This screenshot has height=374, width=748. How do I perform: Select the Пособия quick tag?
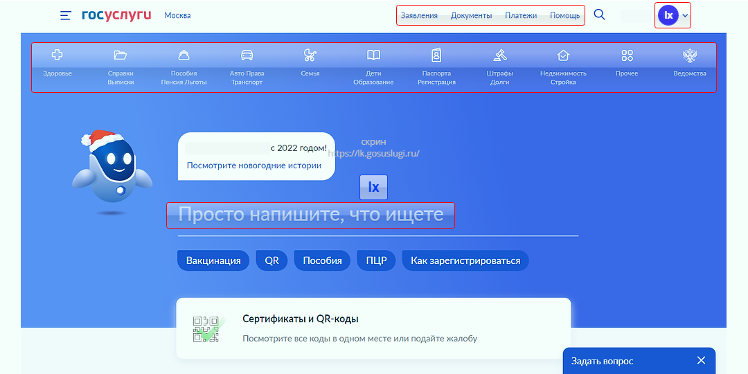tap(323, 261)
